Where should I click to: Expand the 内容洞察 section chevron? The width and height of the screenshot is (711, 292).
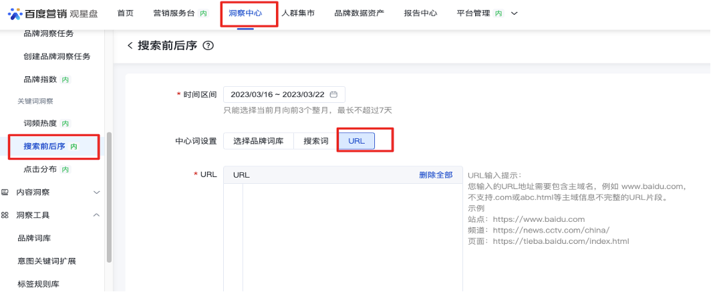point(96,192)
